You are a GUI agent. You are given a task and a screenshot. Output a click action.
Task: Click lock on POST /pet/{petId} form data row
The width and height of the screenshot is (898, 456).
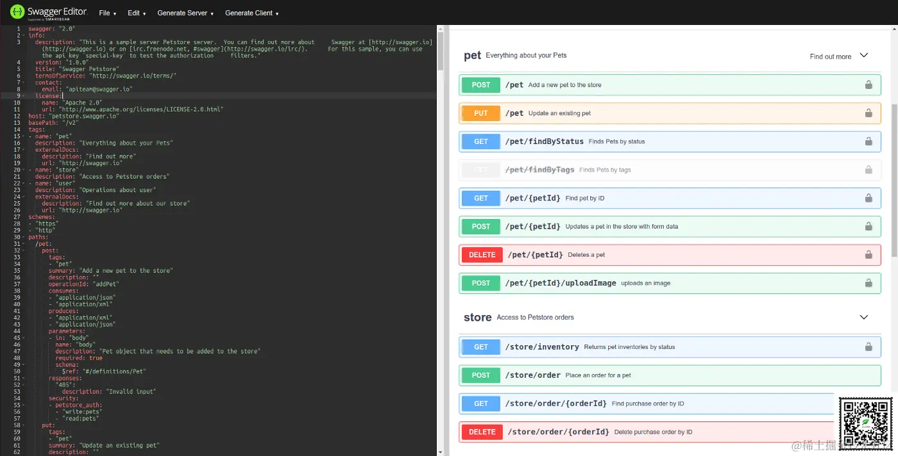pyautogui.click(x=868, y=226)
